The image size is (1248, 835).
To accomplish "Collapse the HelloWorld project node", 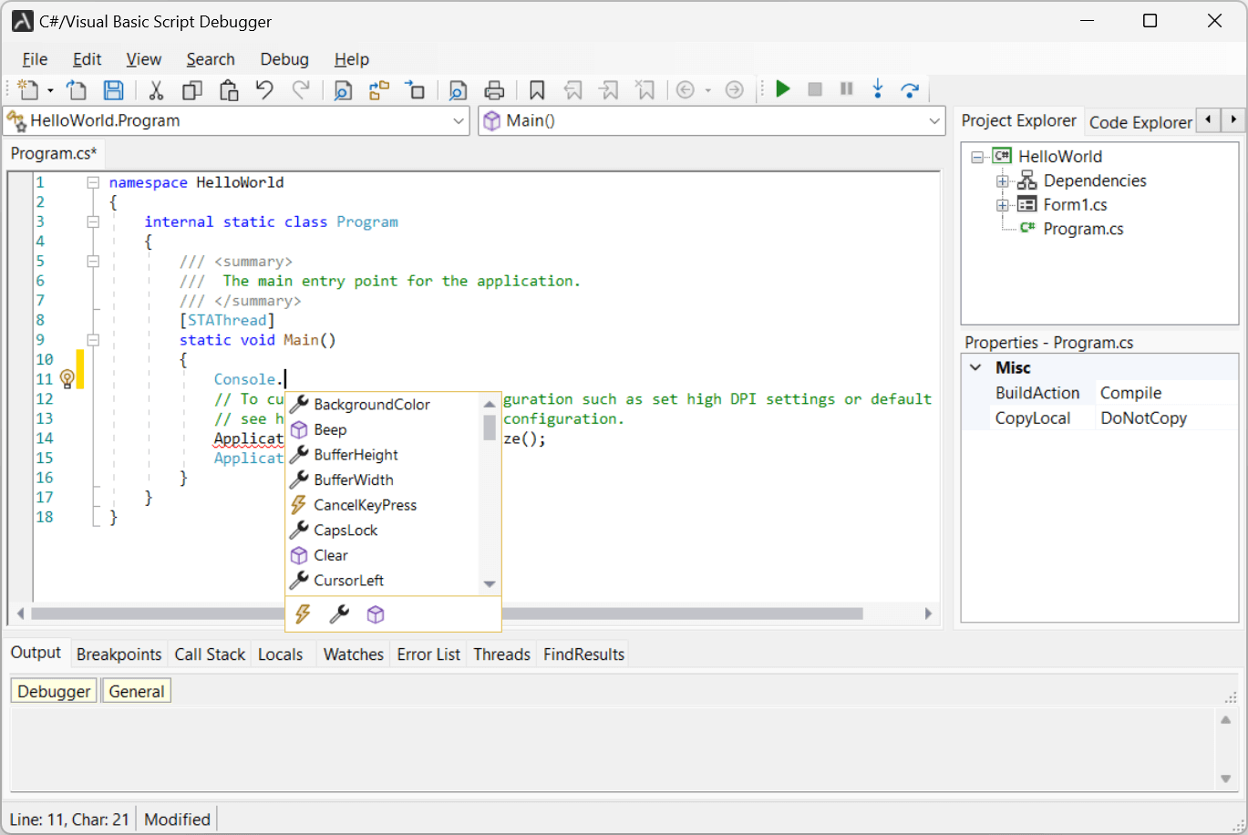I will pyautogui.click(x=976, y=156).
